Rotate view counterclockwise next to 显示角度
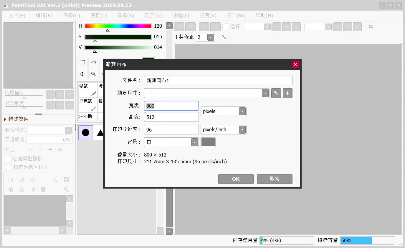 click(x=50, y=105)
